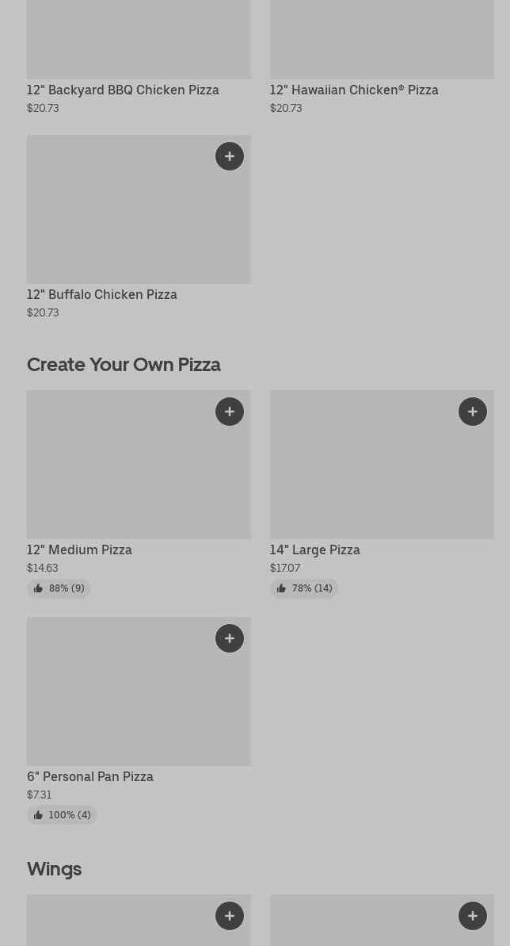Click the 12" Buffalo Chicken Pizza image
This screenshot has width=510, height=946.
click(x=119, y=214)
